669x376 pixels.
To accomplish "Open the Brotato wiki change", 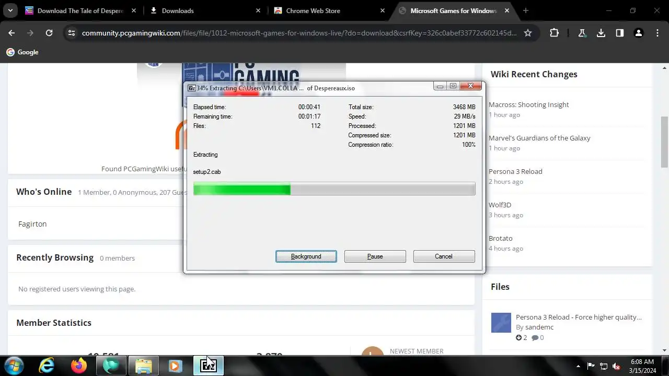I will [x=500, y=238].
